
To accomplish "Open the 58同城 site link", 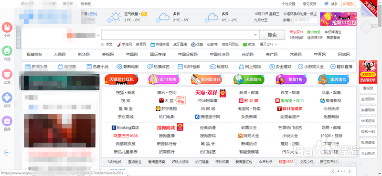I will [x=208, y=108].
